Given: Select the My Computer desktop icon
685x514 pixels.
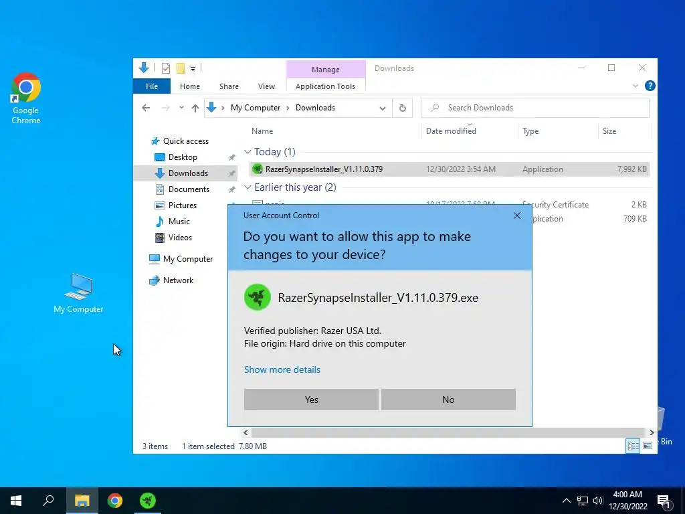Looking at the screenshot, I should pyautogui.click(x=78, y=293).
